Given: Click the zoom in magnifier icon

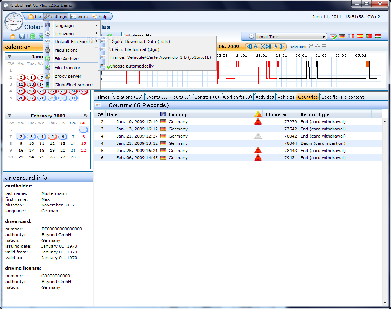Looking at the screenshot, I should (275, 47).
